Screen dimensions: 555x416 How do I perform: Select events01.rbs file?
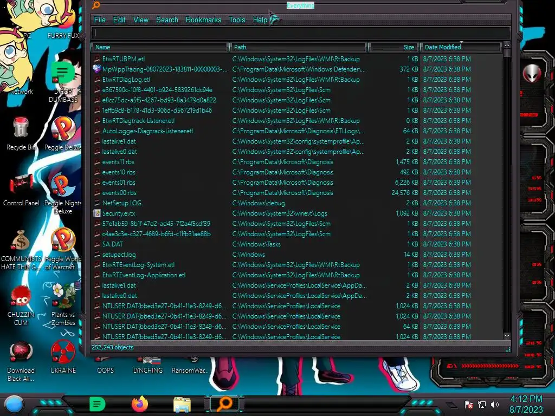tap(119, 183)
